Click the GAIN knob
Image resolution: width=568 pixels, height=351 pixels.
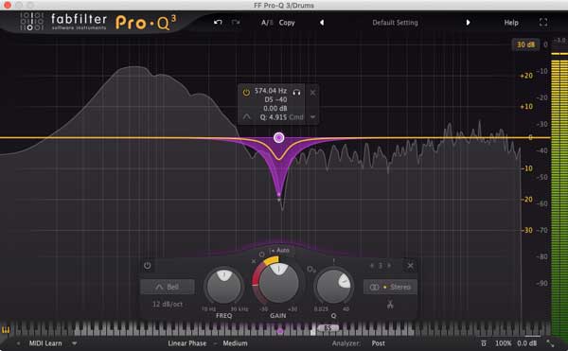(278, 283)
